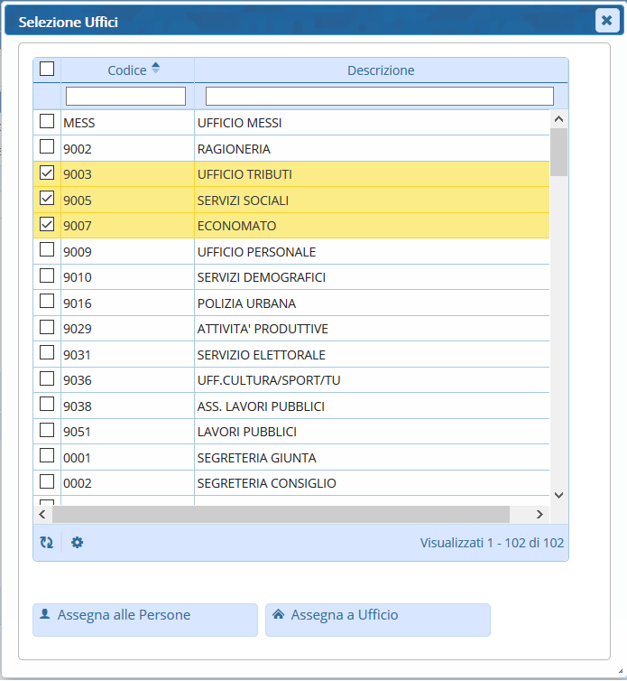This screenshot has width=627, height=681.
Task: Click the scroll right arrow
Action: coord(539,514)
